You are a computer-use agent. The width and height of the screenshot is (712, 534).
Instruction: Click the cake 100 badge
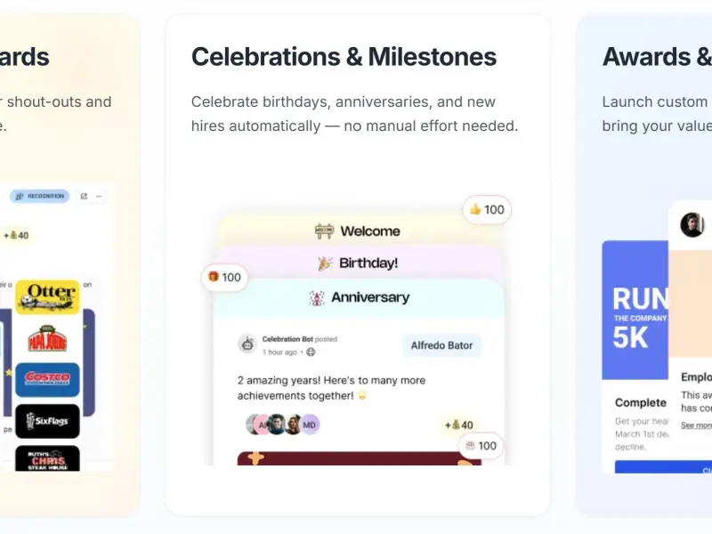pyautogui.click(x=481, y=446)
